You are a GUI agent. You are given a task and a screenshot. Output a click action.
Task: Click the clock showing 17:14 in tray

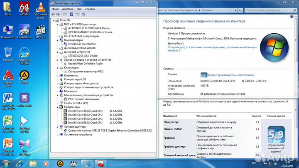[287, 162]
